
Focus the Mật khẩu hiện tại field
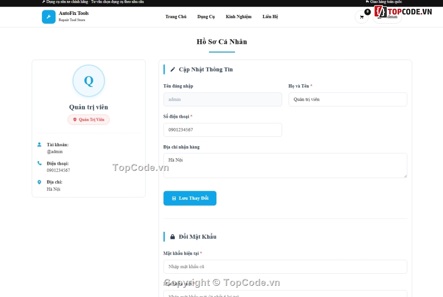pos(285,267)
